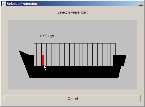Select the last above-deck bay nearest the stern
Viewport: 145px width, 107px height.
pyautogui.click(x=114, y=49)
